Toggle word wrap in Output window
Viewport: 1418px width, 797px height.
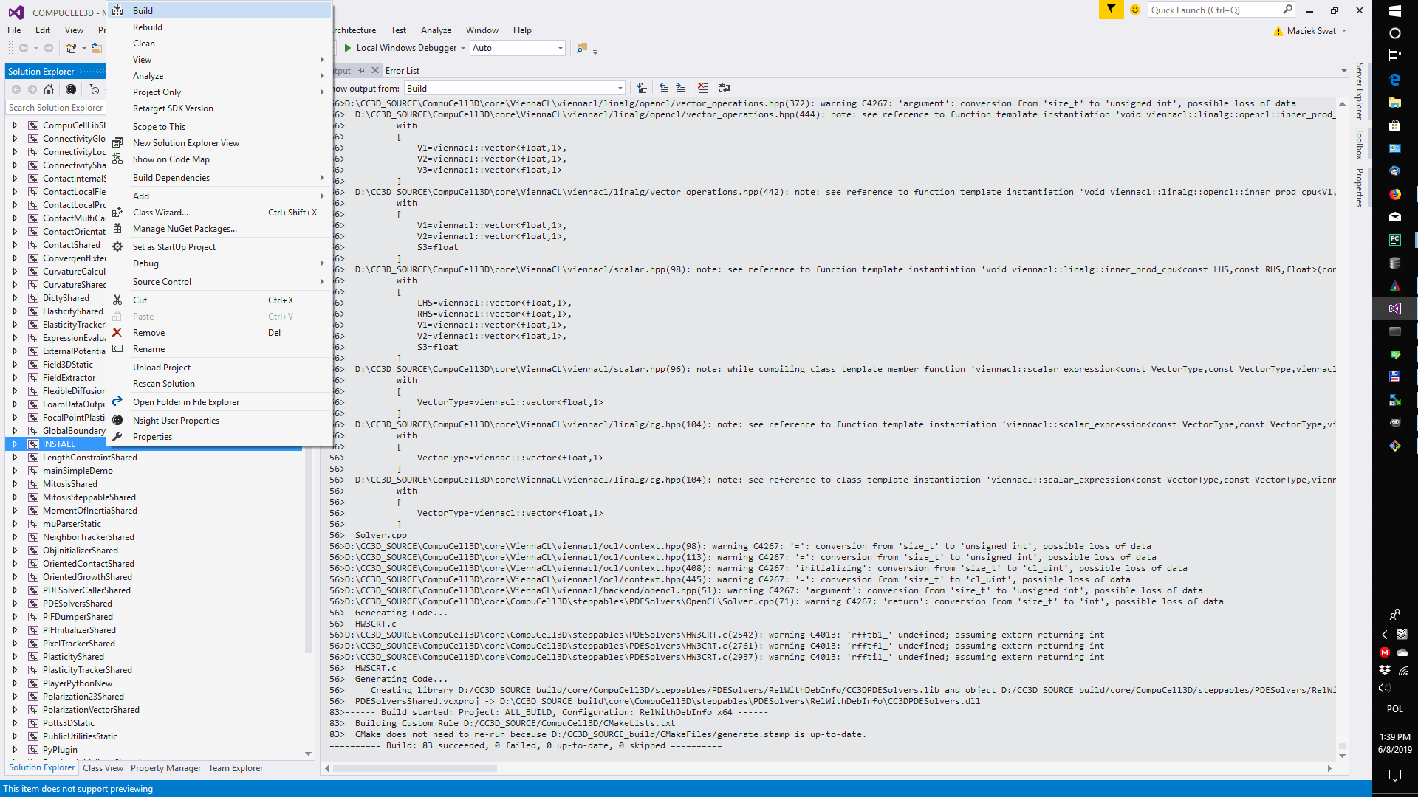(724, 88)
